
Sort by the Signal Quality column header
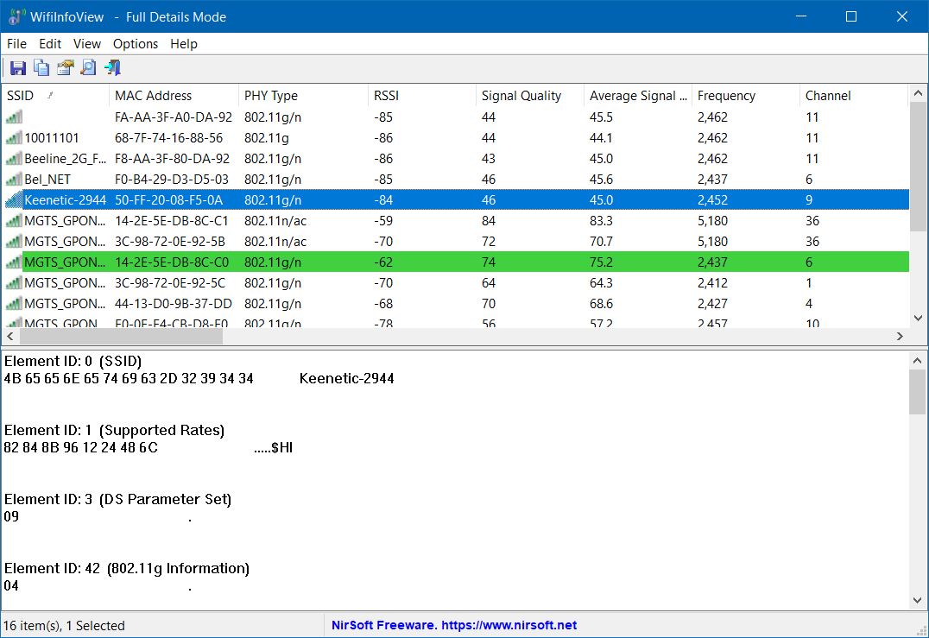coord(529,95)
